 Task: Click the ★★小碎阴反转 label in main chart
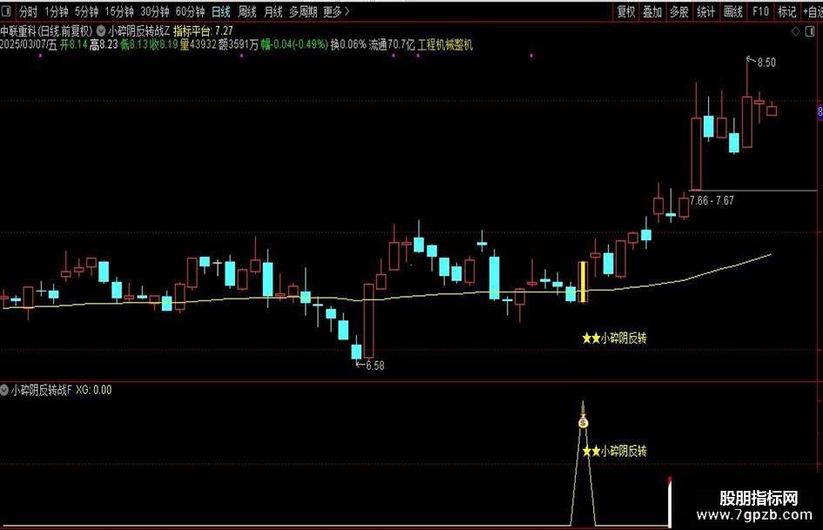pos(615,339)
